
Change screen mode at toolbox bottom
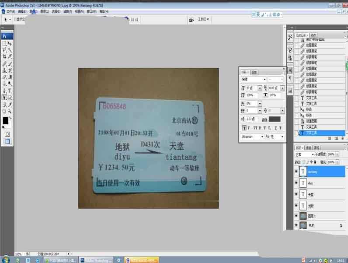(x=7, y=141)
